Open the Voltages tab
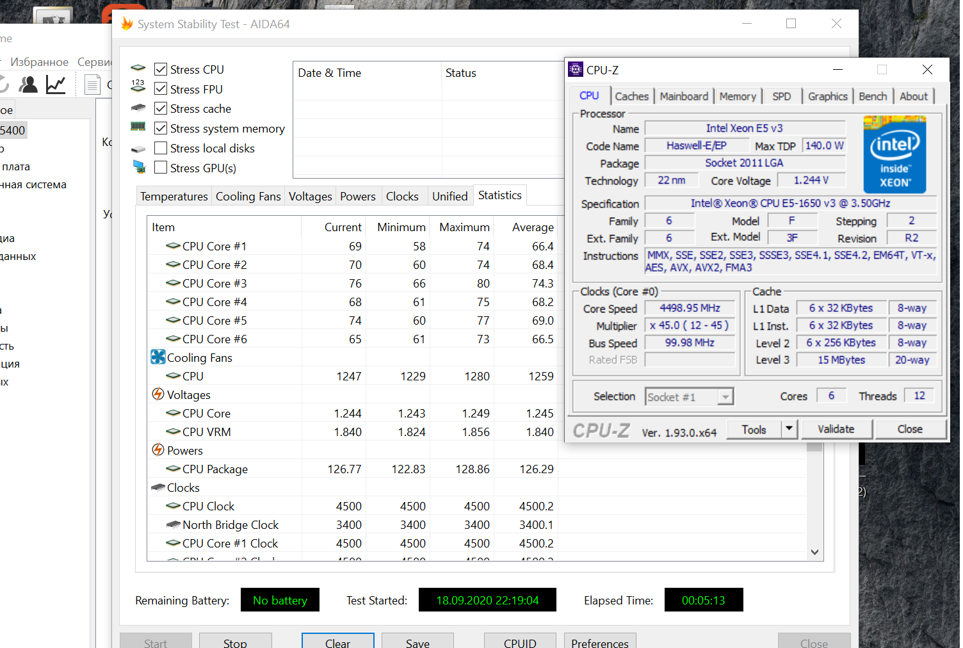963x648 pixels. click(x=311, y=197)
